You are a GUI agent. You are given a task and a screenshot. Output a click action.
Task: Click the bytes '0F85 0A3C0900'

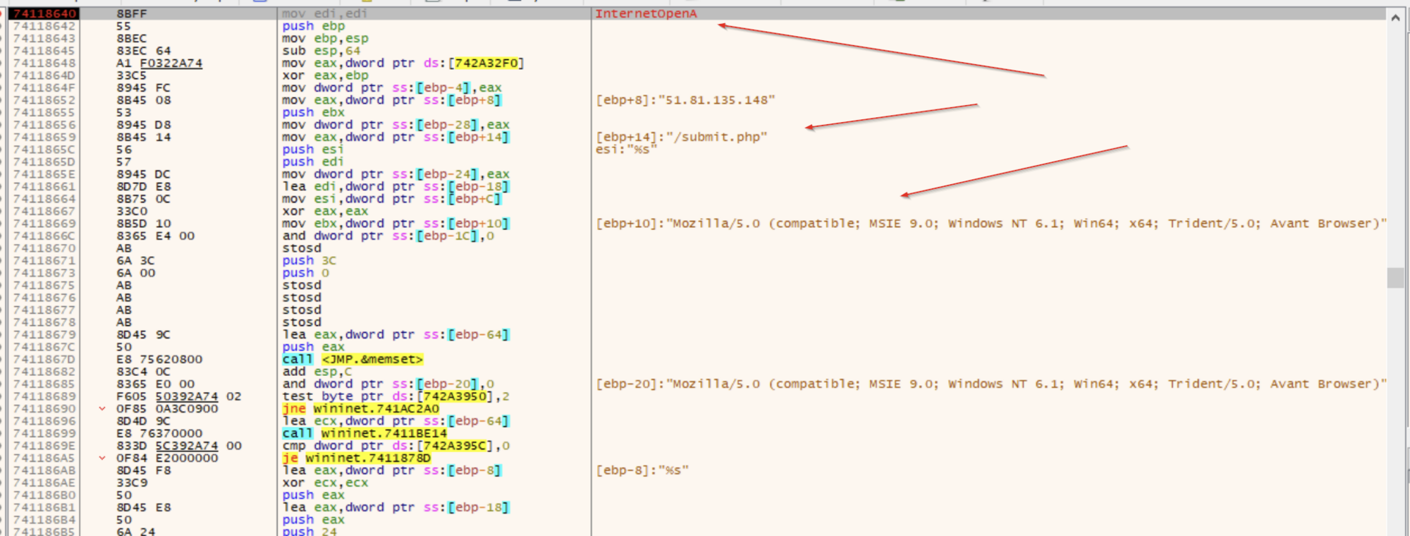[167, 408]
